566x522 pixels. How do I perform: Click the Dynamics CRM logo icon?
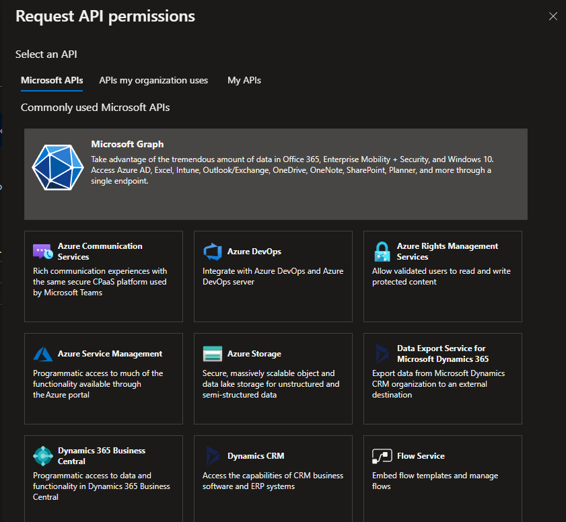tap(213, 456)
